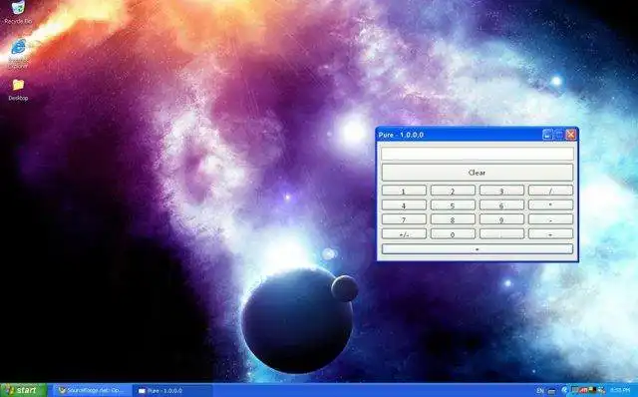Maximize the Pure calculator window
The image size is (638, 397).
[x=559, y=135]
